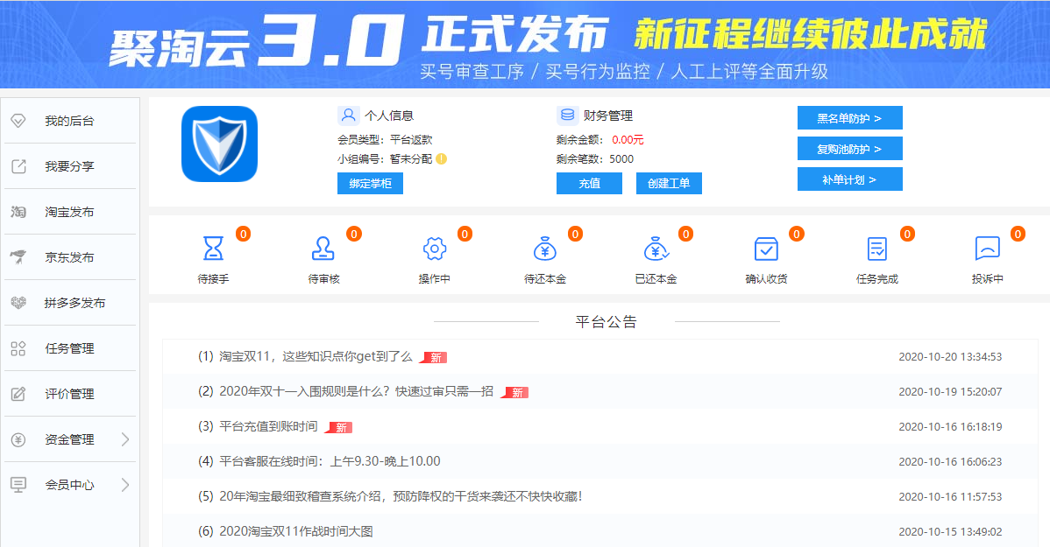Image resolution: width=1050 pixels, height=547 pixels.
Task: Go to 我要分享 in the sidebar
Action: pyautogui.click(x=69, y=166)
